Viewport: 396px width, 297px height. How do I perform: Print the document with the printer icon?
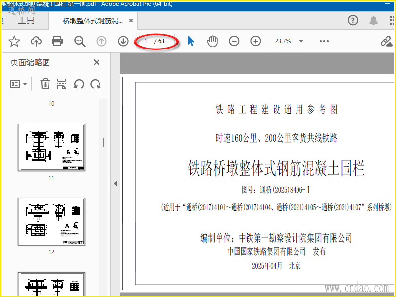point(57,41)
